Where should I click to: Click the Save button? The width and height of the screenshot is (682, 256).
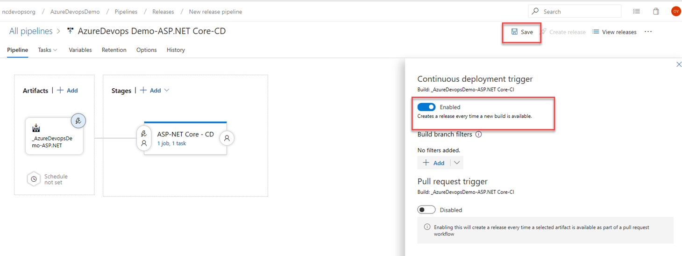tap(522, 32)
